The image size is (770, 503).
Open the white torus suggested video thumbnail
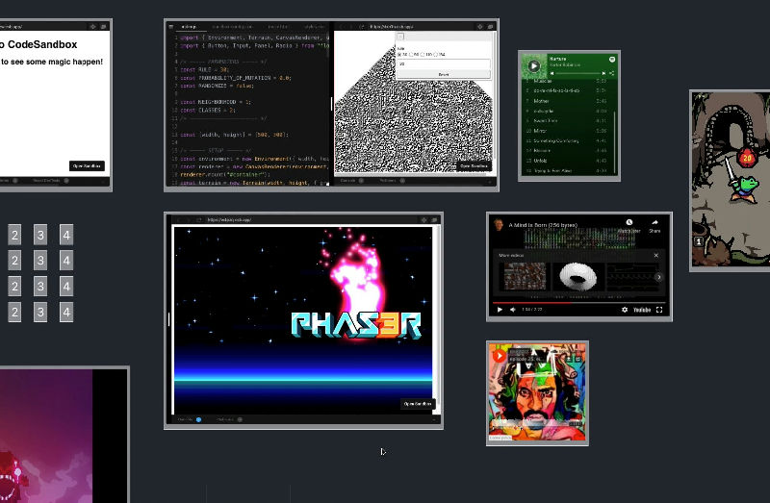(578, 276)
